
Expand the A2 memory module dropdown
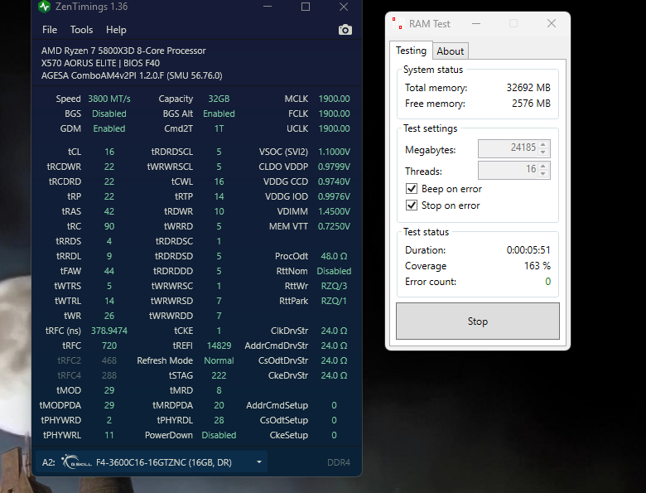click(259, 462)
